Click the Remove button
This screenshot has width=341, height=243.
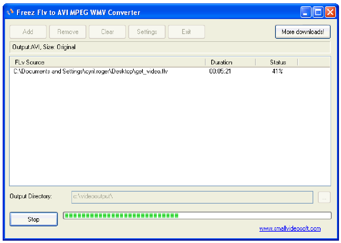tap(68, 32)
